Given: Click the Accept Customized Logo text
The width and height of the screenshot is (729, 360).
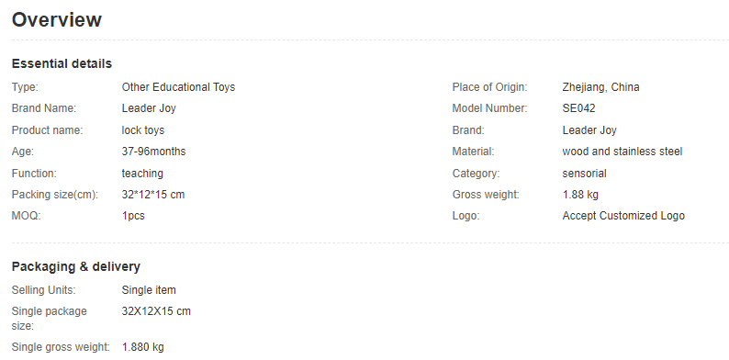Looking at the screenshot, I should (623, 216).
